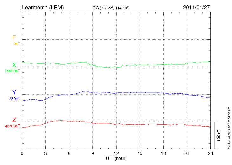Click the Learmonth (LRM) station title

(x=43, y=7)
